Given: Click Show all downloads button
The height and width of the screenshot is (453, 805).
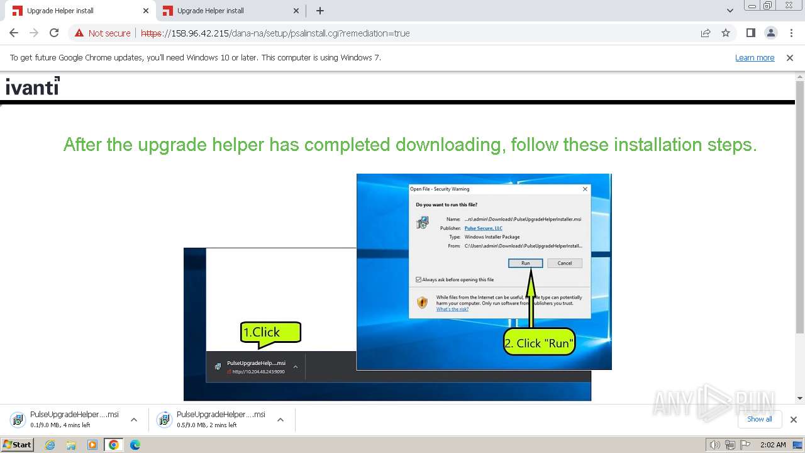Looking at the screenshot, I should 760,419.
